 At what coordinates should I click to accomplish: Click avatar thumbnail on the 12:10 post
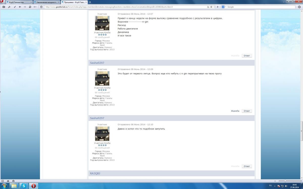[x=102, y=134]
